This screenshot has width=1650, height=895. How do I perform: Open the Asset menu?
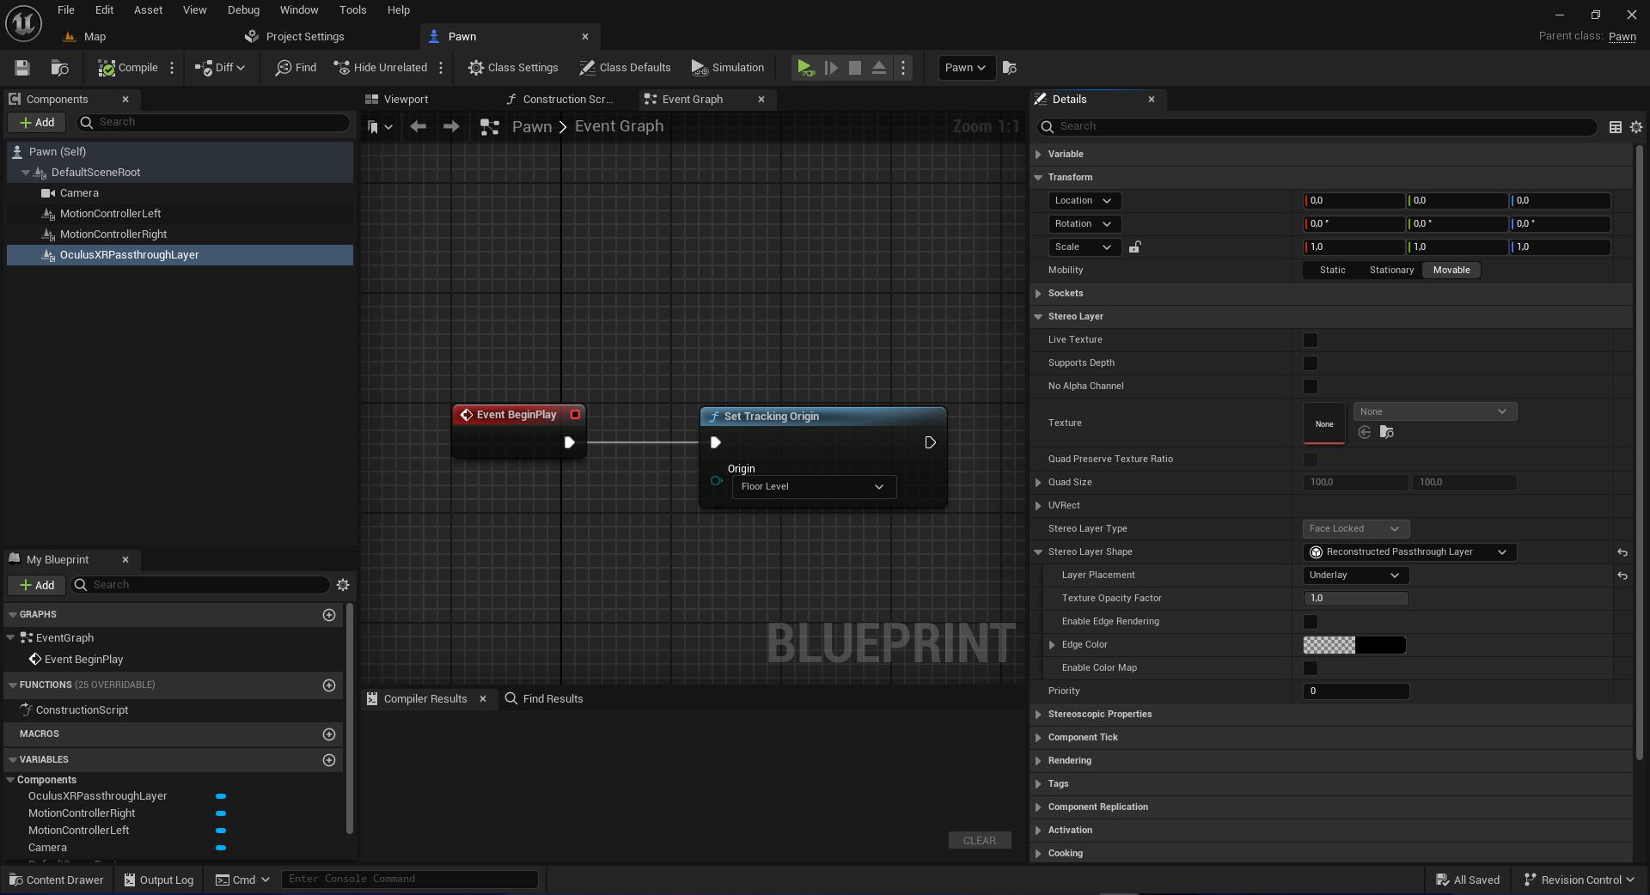[x=148, y=10]
